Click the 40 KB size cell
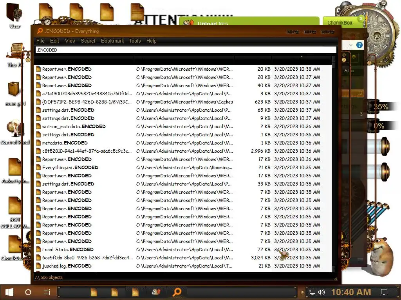The width and height of the screenshot is (401, 300). click(x=264, y=86)
